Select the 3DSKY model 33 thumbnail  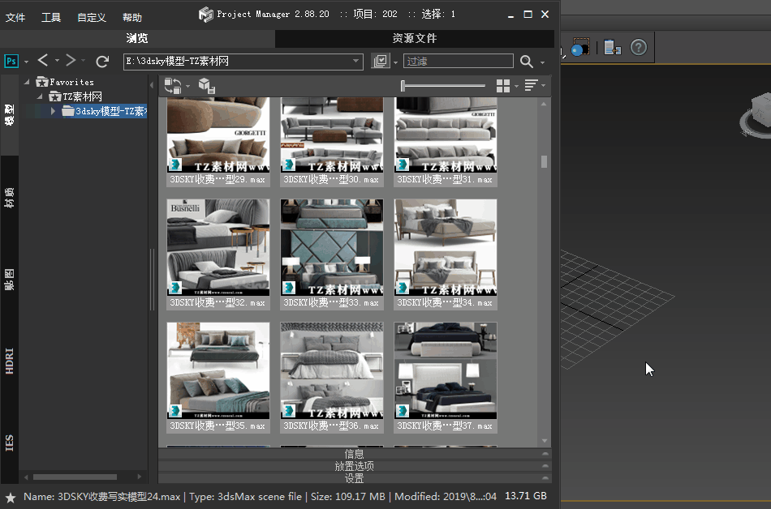[332, 247]
